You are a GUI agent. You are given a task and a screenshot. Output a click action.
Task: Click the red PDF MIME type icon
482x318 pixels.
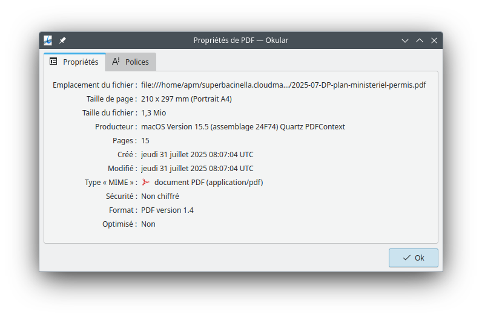[x=145, y=182]
